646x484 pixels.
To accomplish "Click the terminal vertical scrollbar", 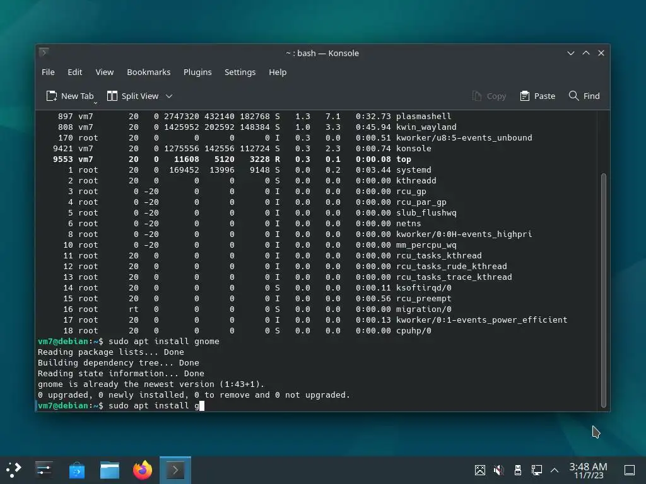I will click(x=604, y=290).
